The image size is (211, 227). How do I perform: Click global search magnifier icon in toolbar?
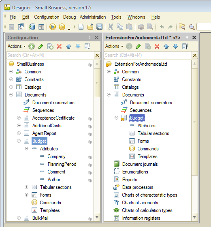click(192, 27)
